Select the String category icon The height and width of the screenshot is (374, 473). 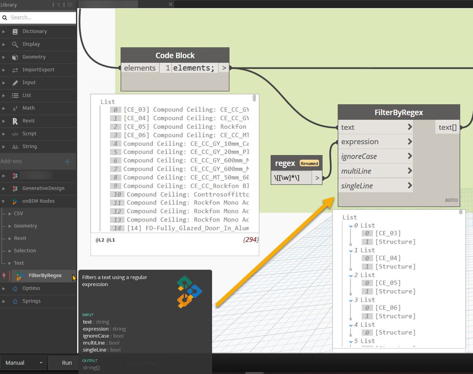pos(15,146)
